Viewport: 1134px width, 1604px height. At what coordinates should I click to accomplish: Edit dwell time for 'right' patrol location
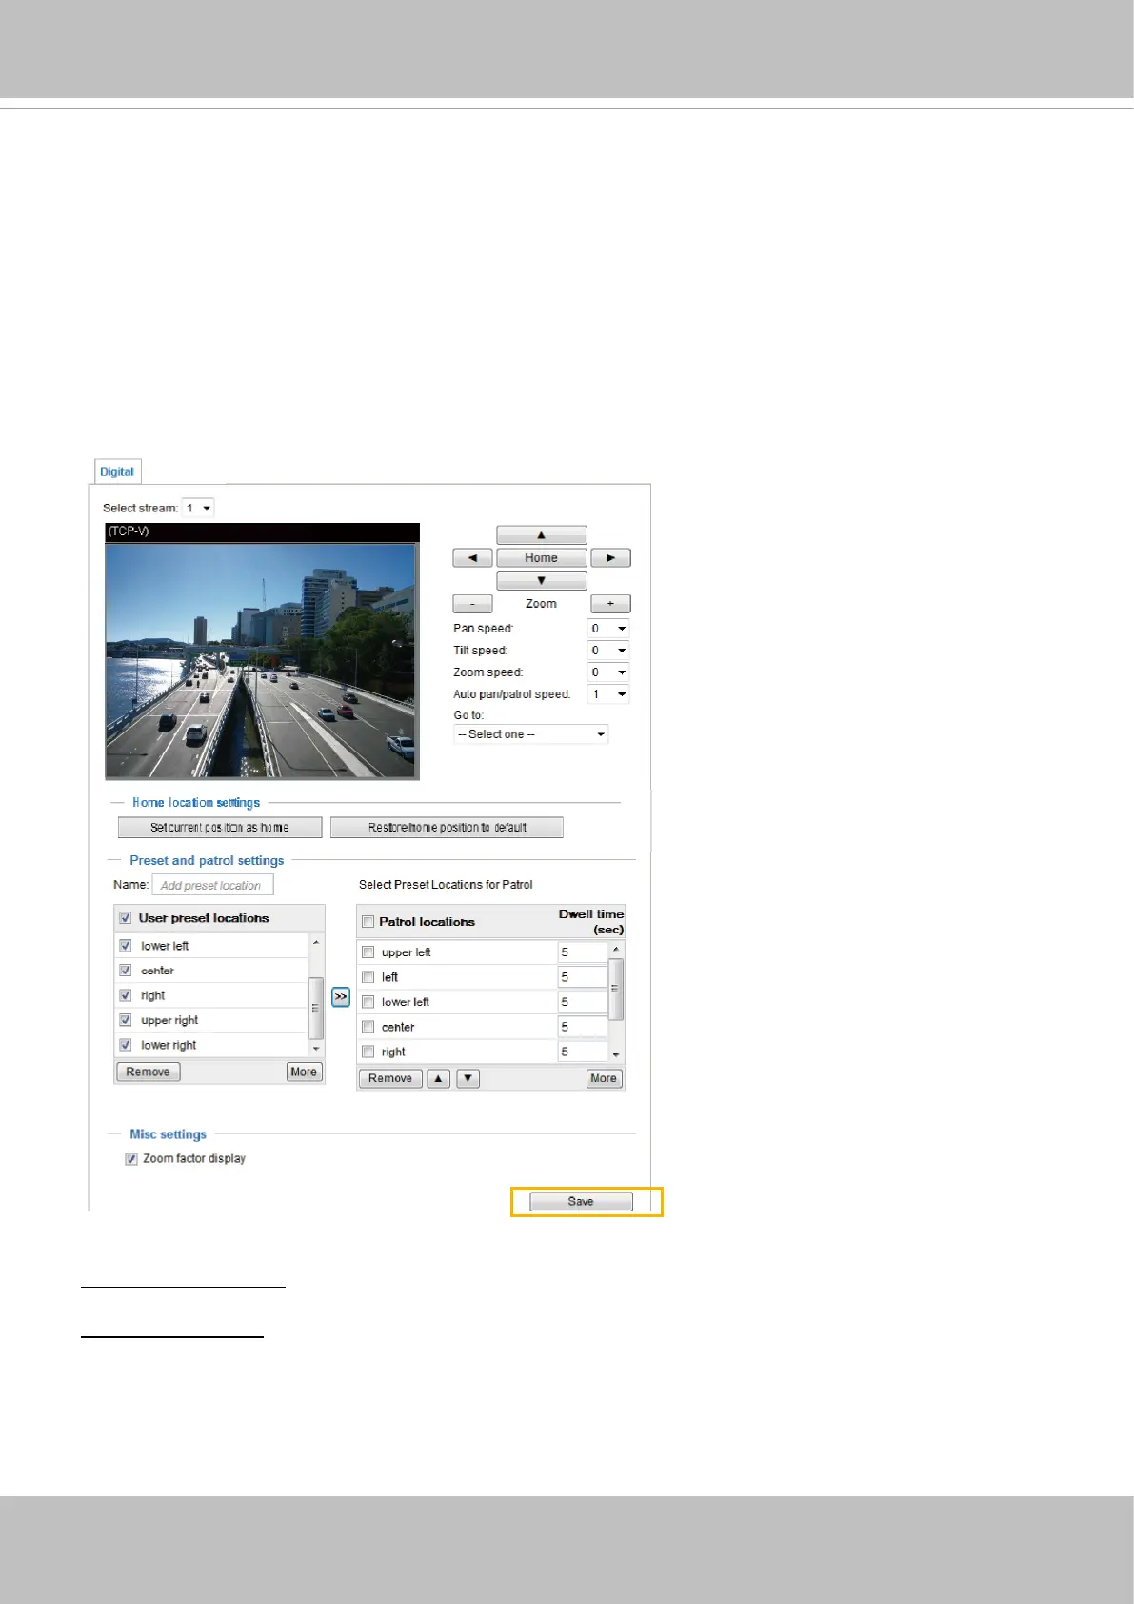582,1052
